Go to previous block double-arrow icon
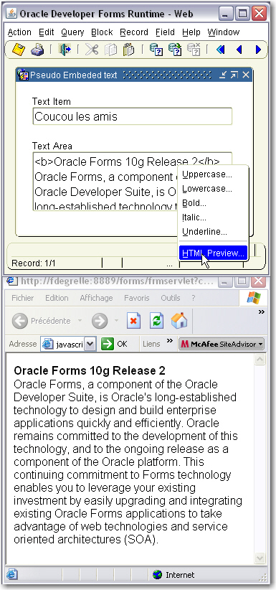276x590 pixels. pos(221,50)
